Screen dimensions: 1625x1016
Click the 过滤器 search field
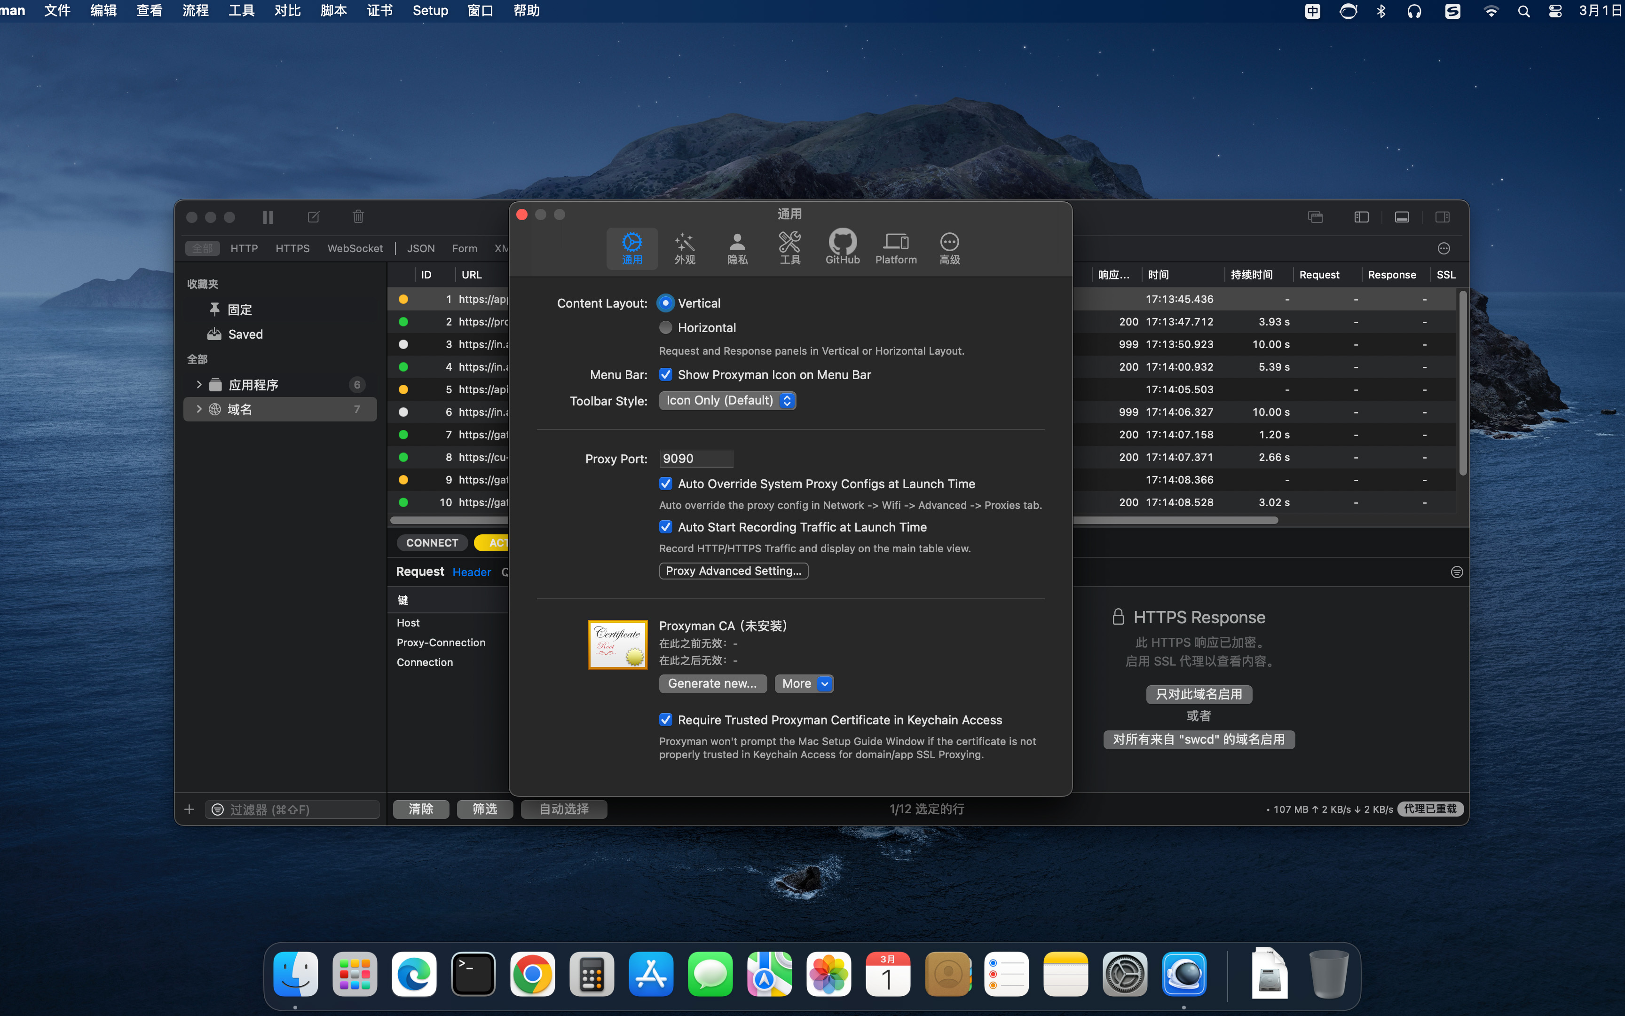click(293, 809)
